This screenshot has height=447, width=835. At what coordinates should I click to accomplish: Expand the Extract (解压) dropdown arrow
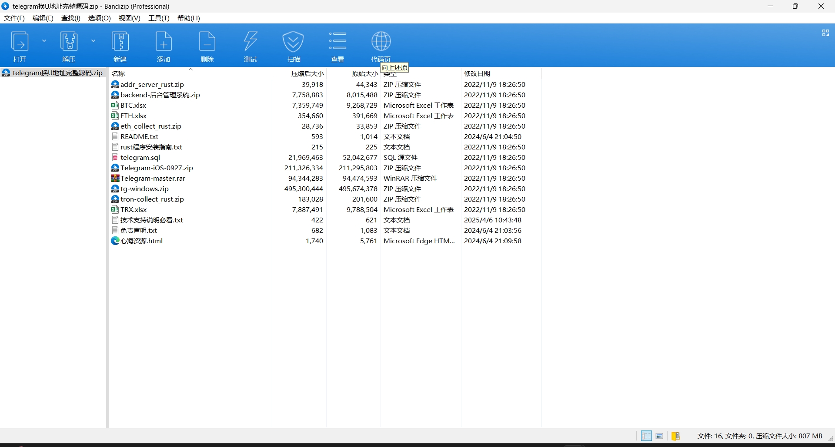point(93,41)
